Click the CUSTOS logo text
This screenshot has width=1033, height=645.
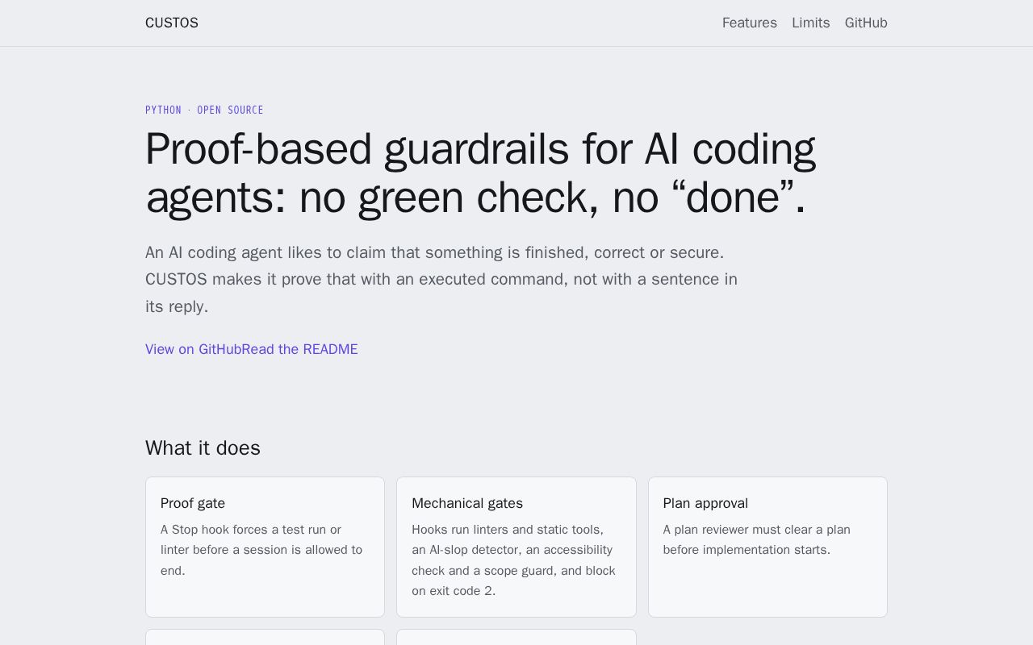pos(172,23)
